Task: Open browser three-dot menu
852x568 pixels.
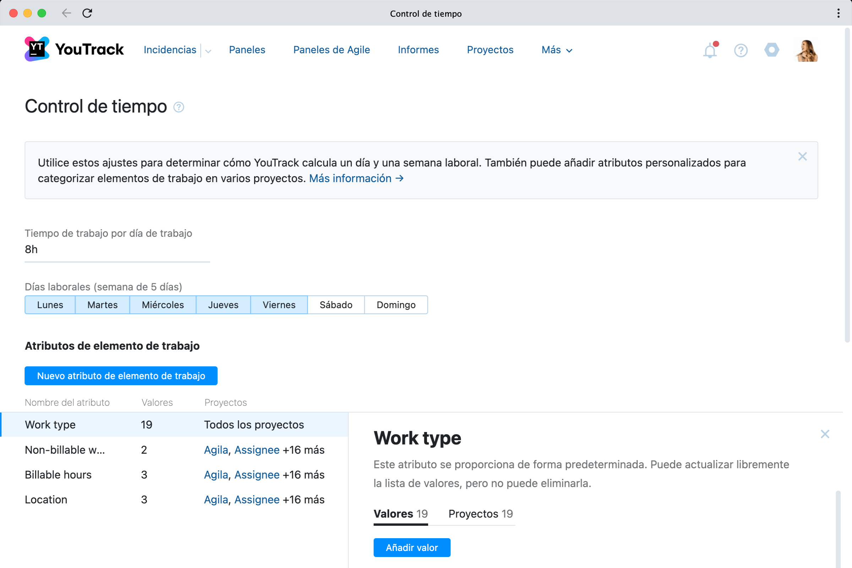Action: coord(838,13)
